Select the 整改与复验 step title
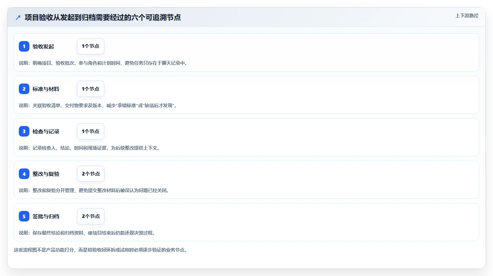 (46, 174)
